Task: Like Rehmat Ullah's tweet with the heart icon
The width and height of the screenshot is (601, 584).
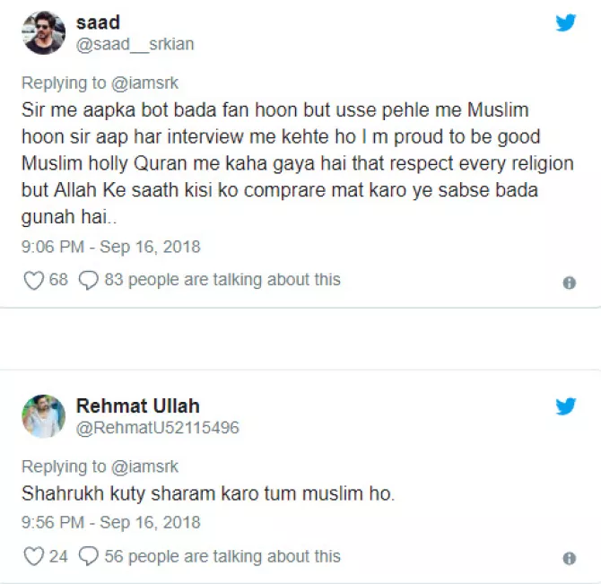Action: tap(34, 557)
